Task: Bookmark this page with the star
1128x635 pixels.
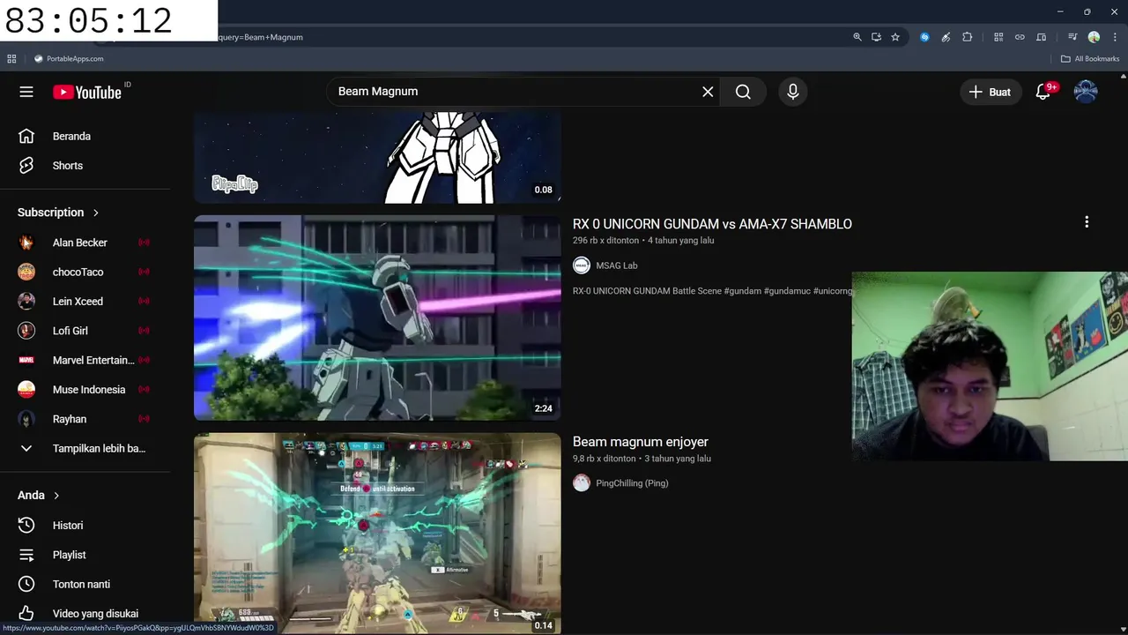Action: pos(895,37)
